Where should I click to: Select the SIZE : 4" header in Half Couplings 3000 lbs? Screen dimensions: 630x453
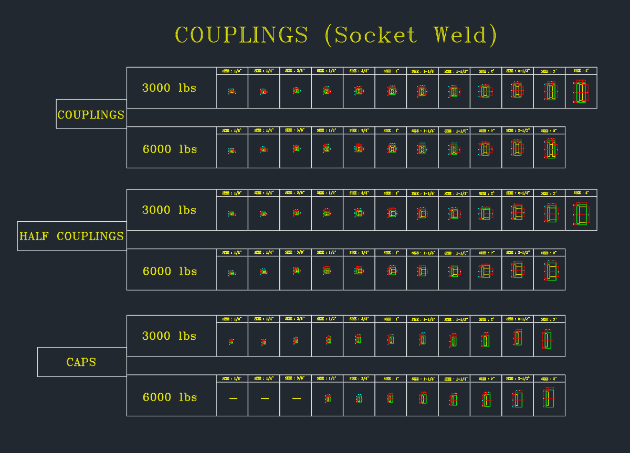[581, 193]
